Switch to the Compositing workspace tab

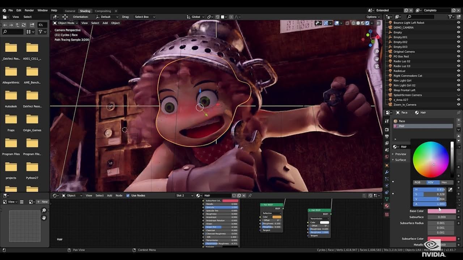point(103,11)
